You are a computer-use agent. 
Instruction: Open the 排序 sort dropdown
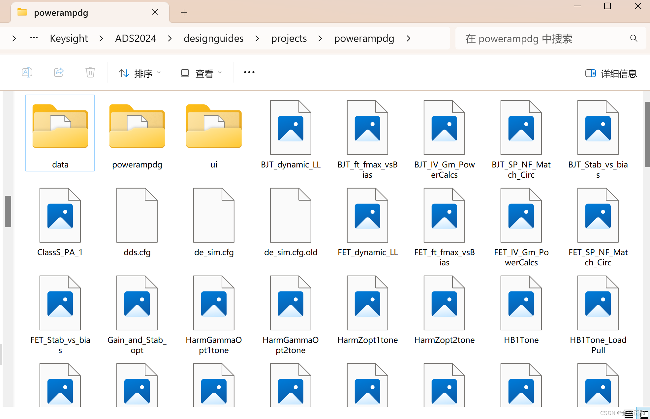click(x=140, y=73)
